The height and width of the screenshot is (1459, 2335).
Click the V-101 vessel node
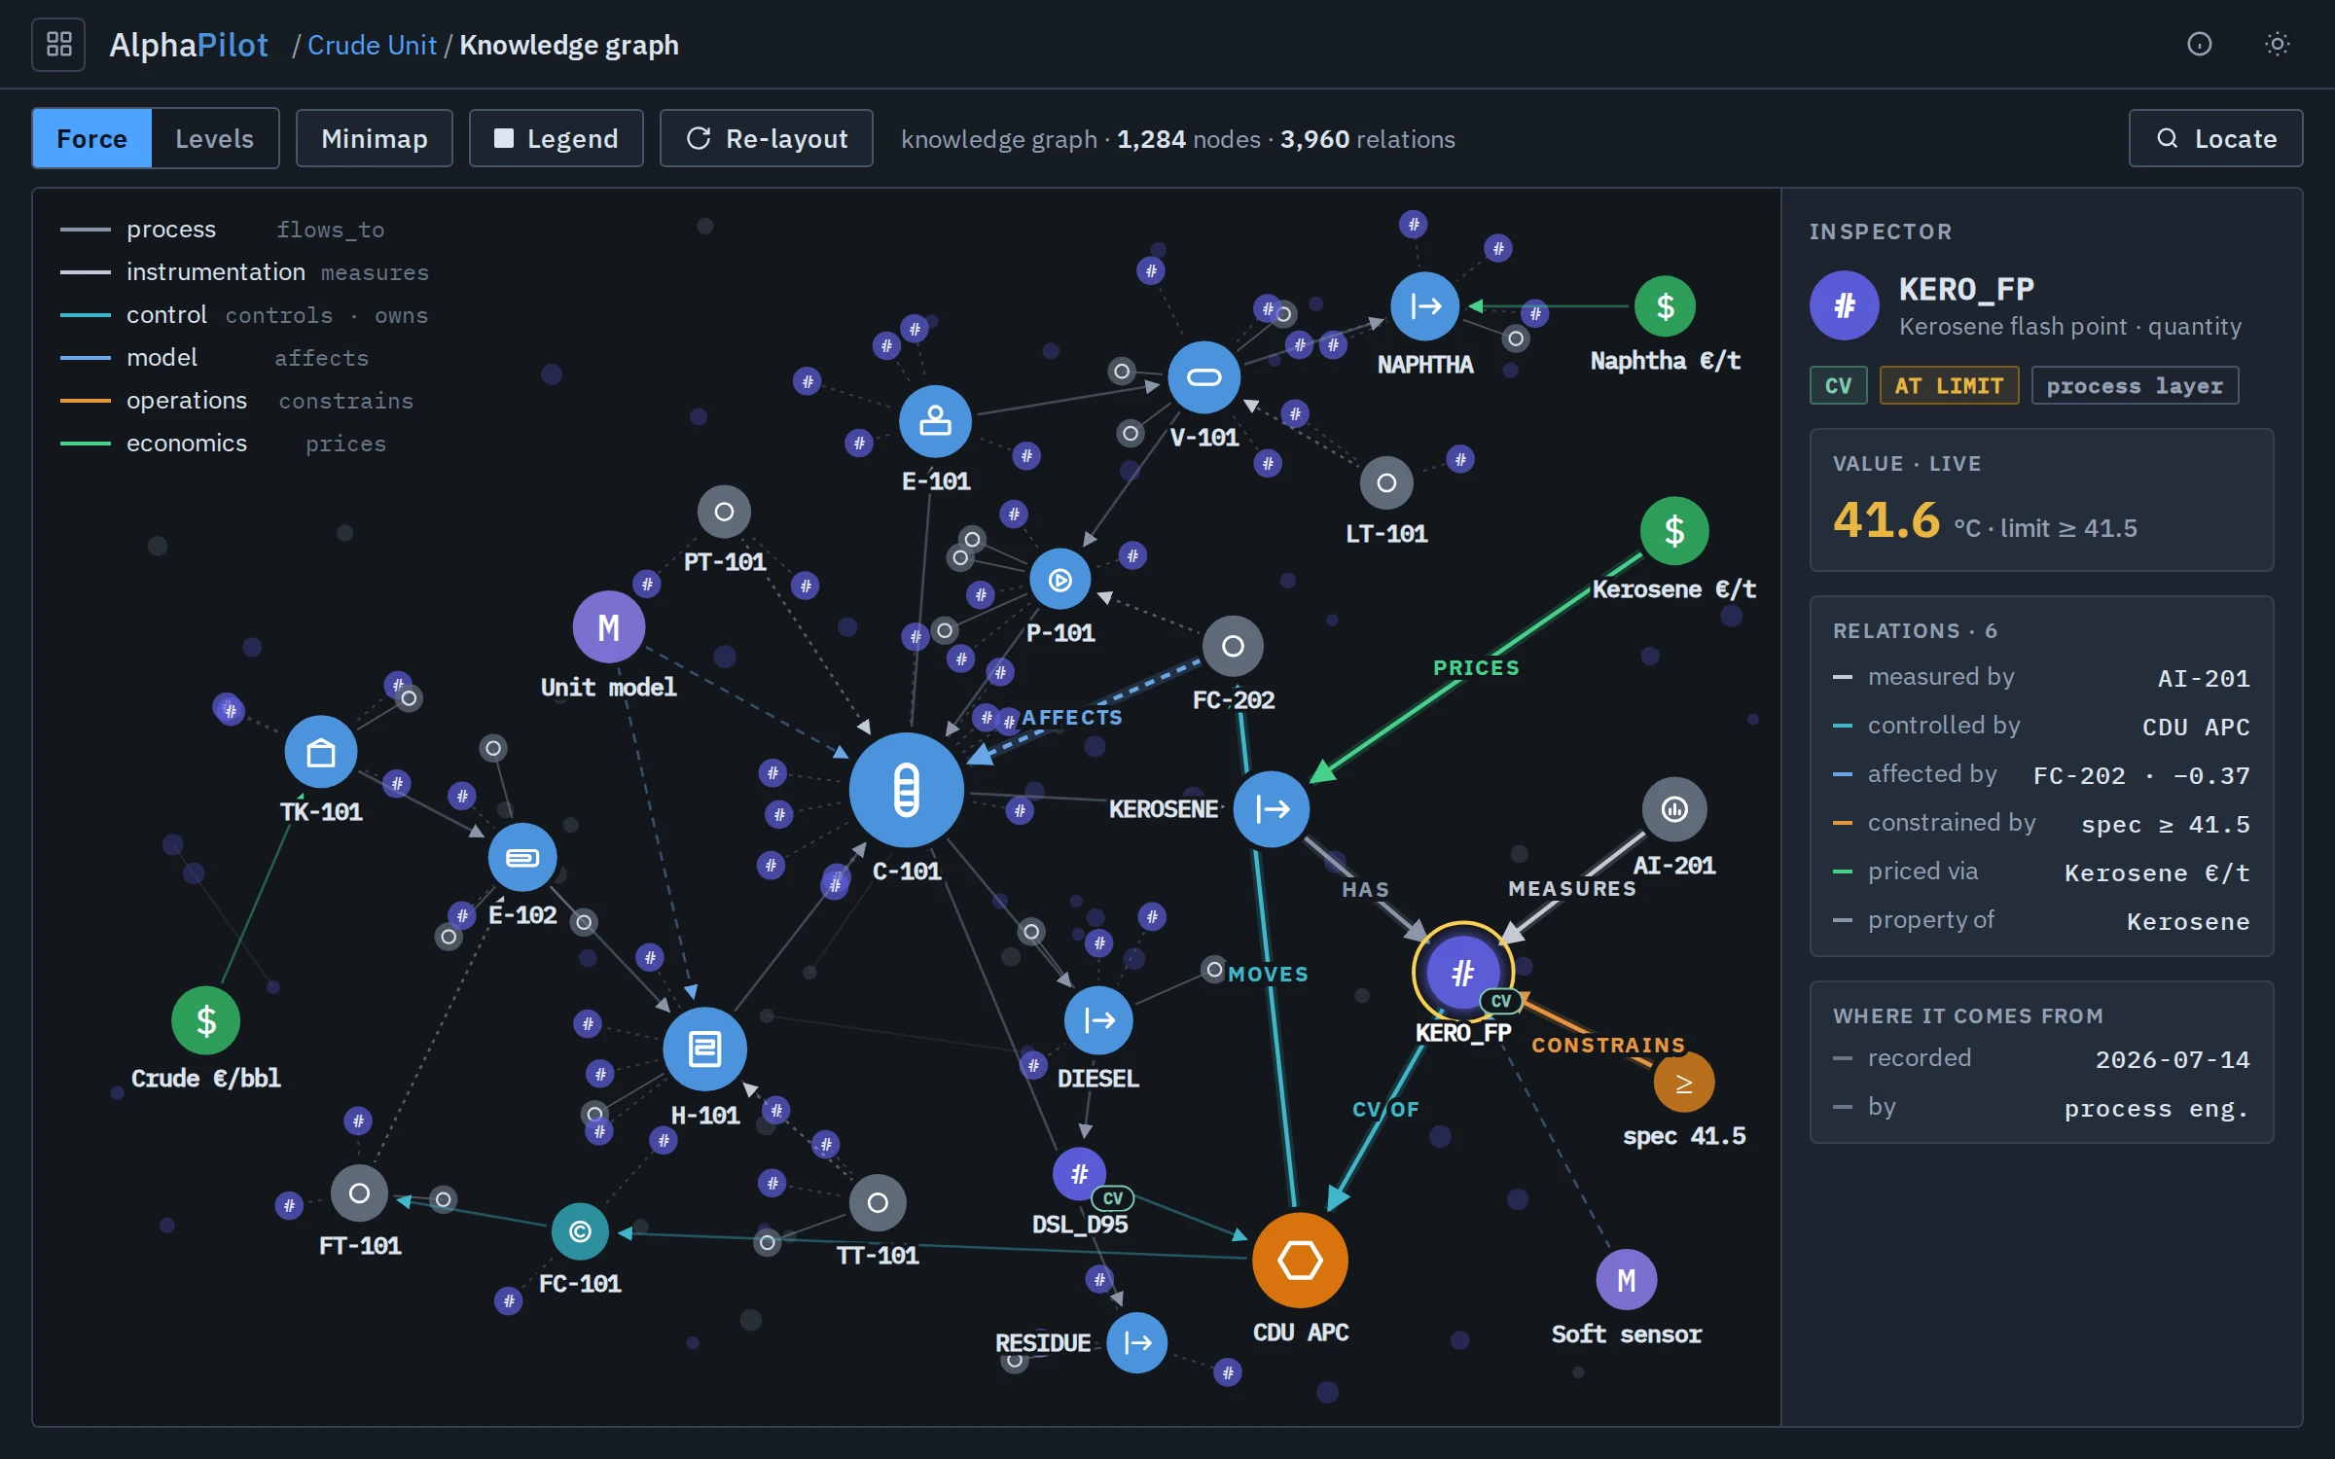pyautogui.click(x=1203, y=377)
